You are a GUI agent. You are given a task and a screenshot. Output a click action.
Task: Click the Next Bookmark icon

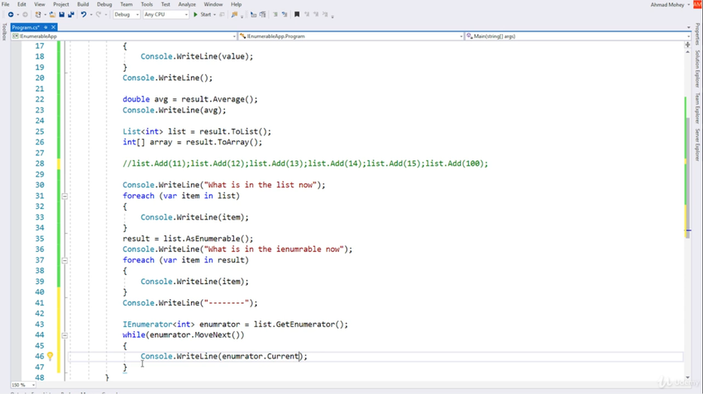coord(316,14)
